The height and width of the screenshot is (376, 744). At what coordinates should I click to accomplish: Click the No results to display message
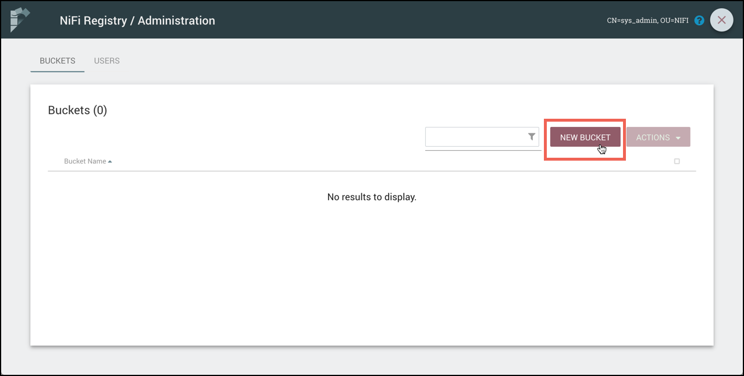(x=372, y=197)
